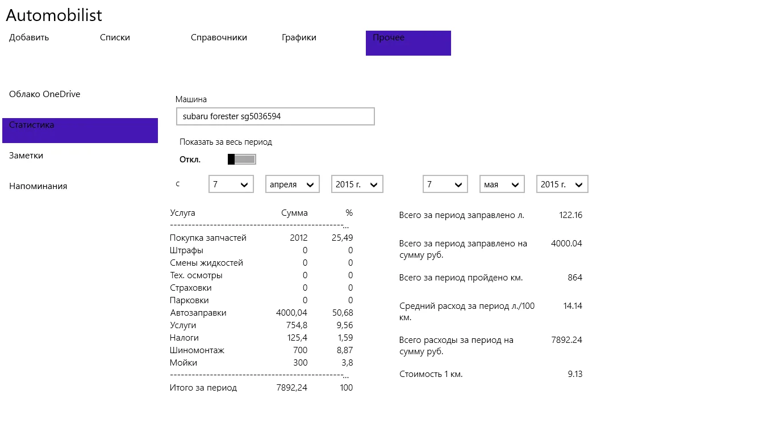Screen dimensions: 776x436
Task: Go to the Графики tab
Action: [x=299, y=37]
